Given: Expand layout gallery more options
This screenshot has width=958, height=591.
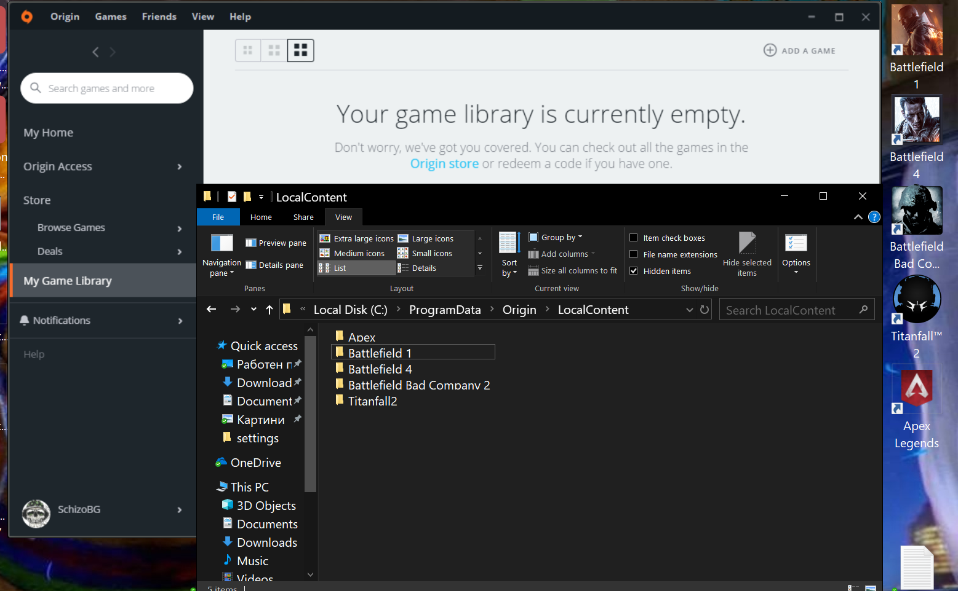Looking at the screenshot, I should coord(480,268).
